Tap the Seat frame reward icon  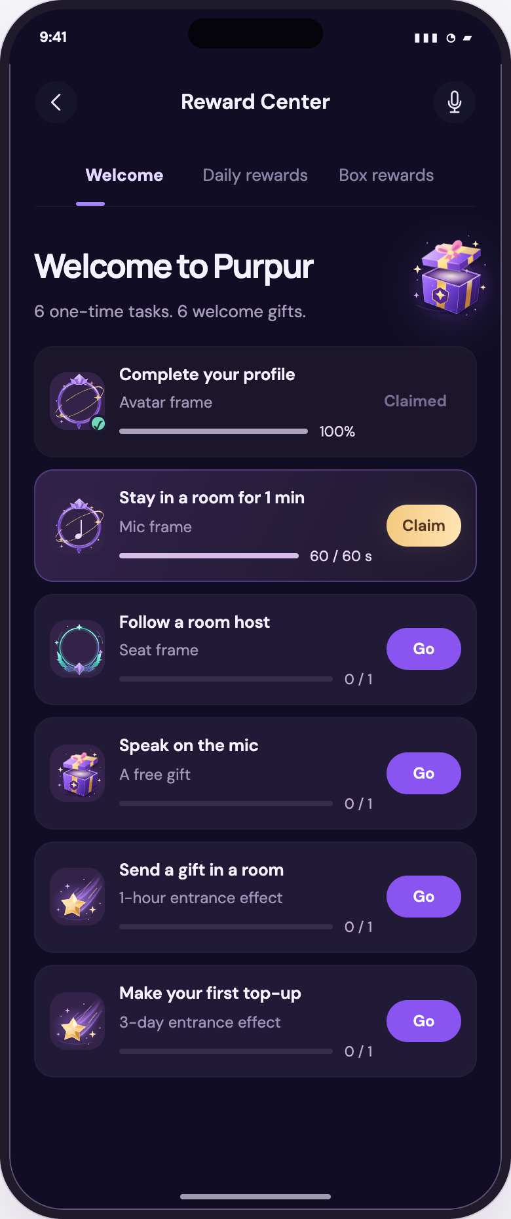[x=78, y=649]
